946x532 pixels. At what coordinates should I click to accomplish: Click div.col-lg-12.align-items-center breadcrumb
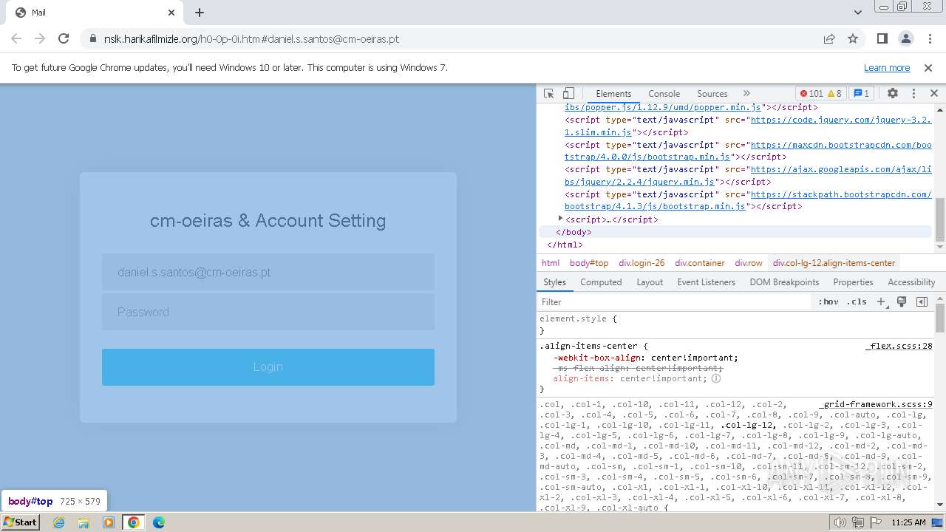coord(834,263)
